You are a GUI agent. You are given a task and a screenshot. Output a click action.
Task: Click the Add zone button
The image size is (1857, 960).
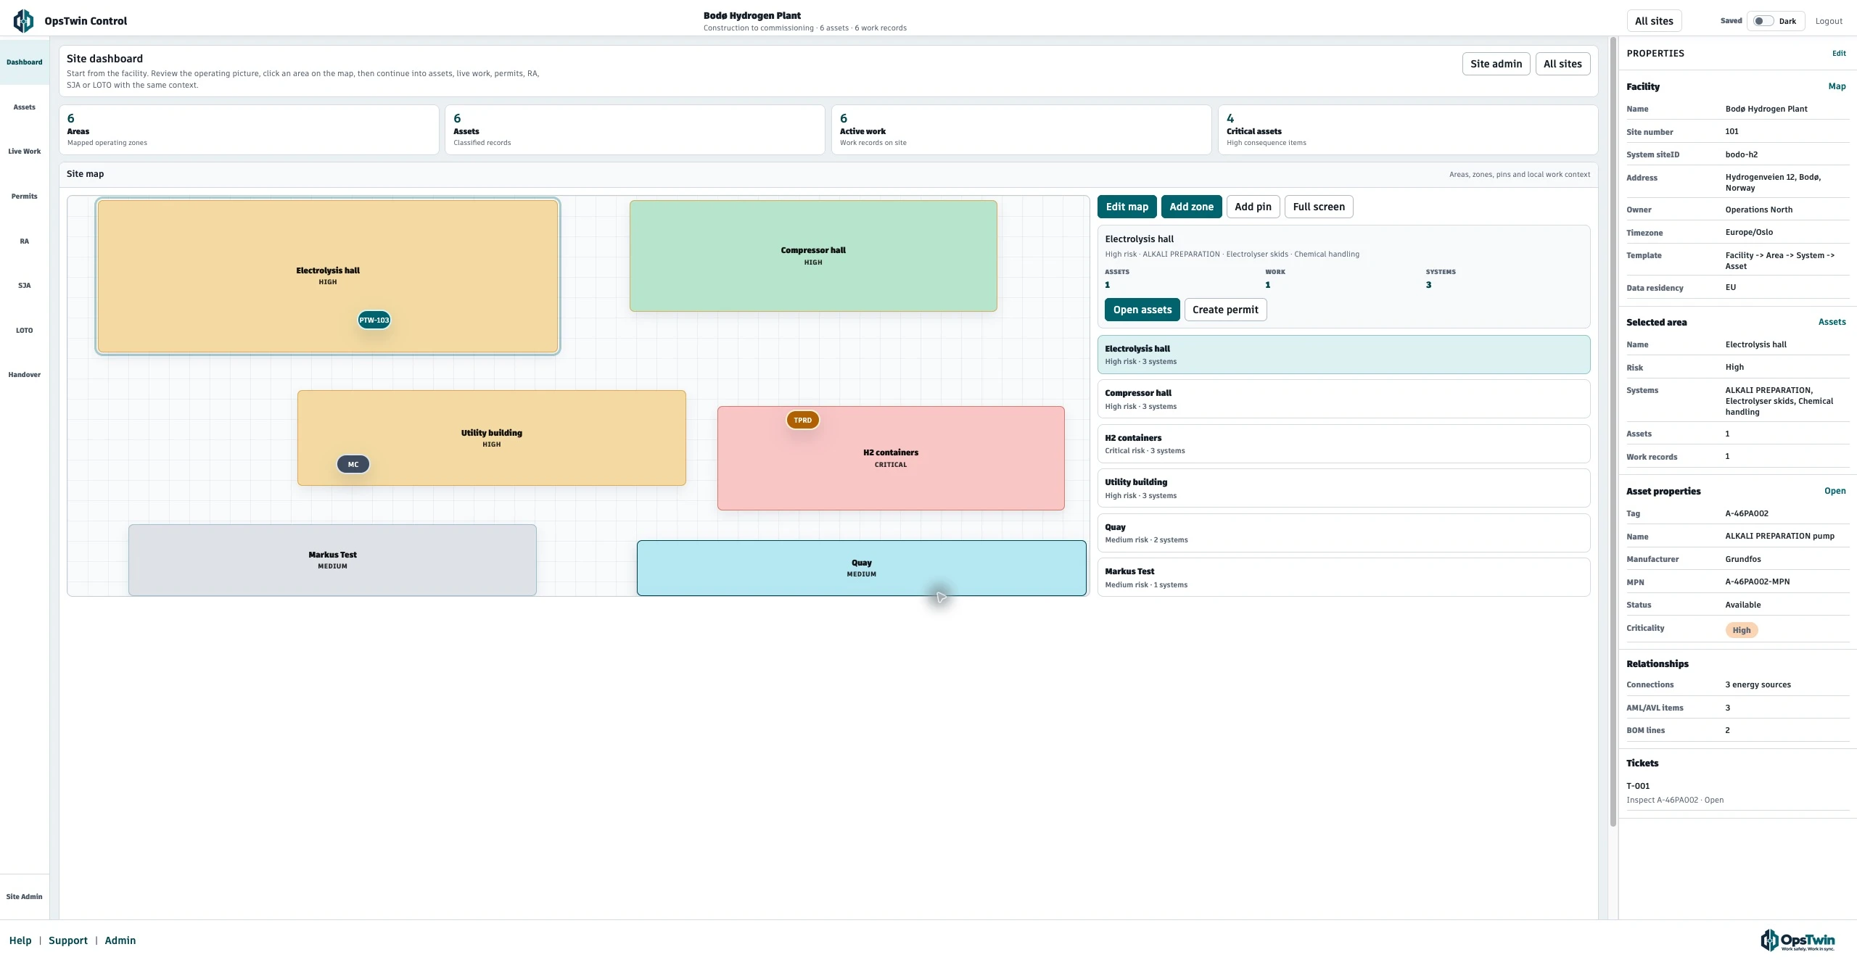1191,207
